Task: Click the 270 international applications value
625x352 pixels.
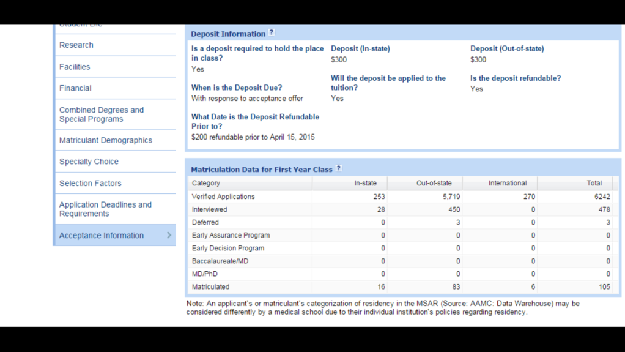Action: [530, 197]
